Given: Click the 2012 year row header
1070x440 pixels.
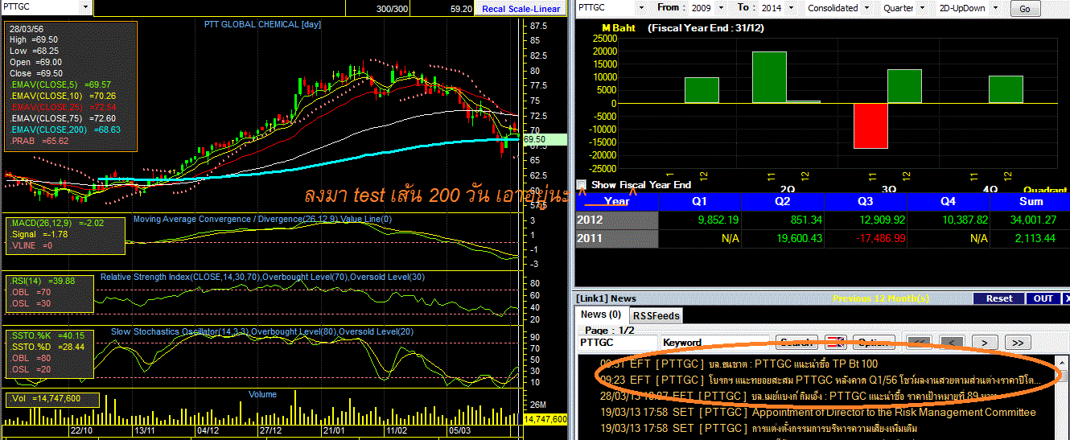Looking at the screenshot, I should 617,219.
